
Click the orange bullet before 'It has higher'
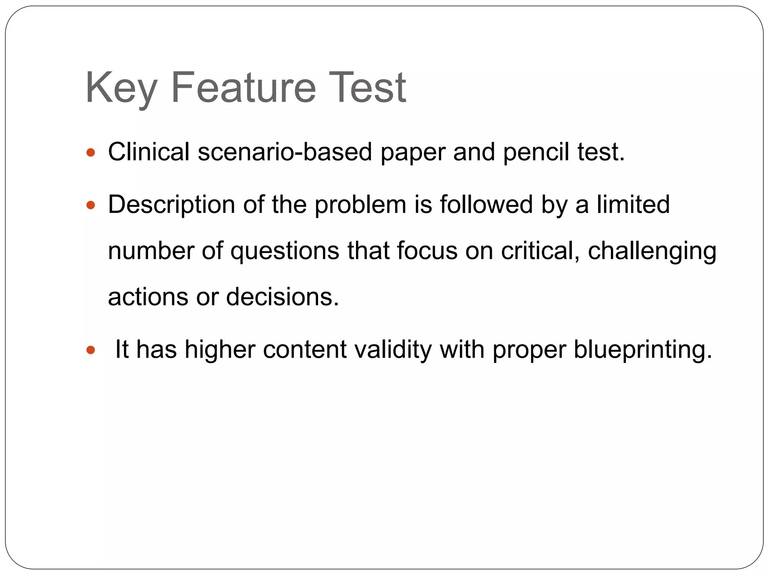pos(90,350)
